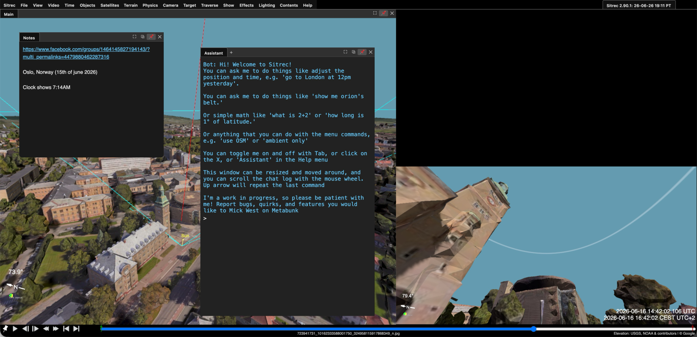The image size is (697, 337).
Task: Open the Objects menu
Action: pyautogui.click(x=88, y=5)
